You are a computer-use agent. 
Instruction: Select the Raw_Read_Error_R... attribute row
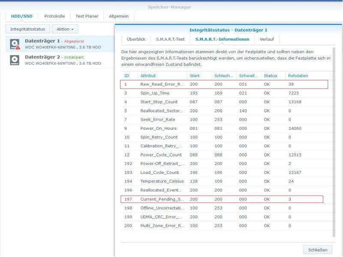[x=224, y=84]
